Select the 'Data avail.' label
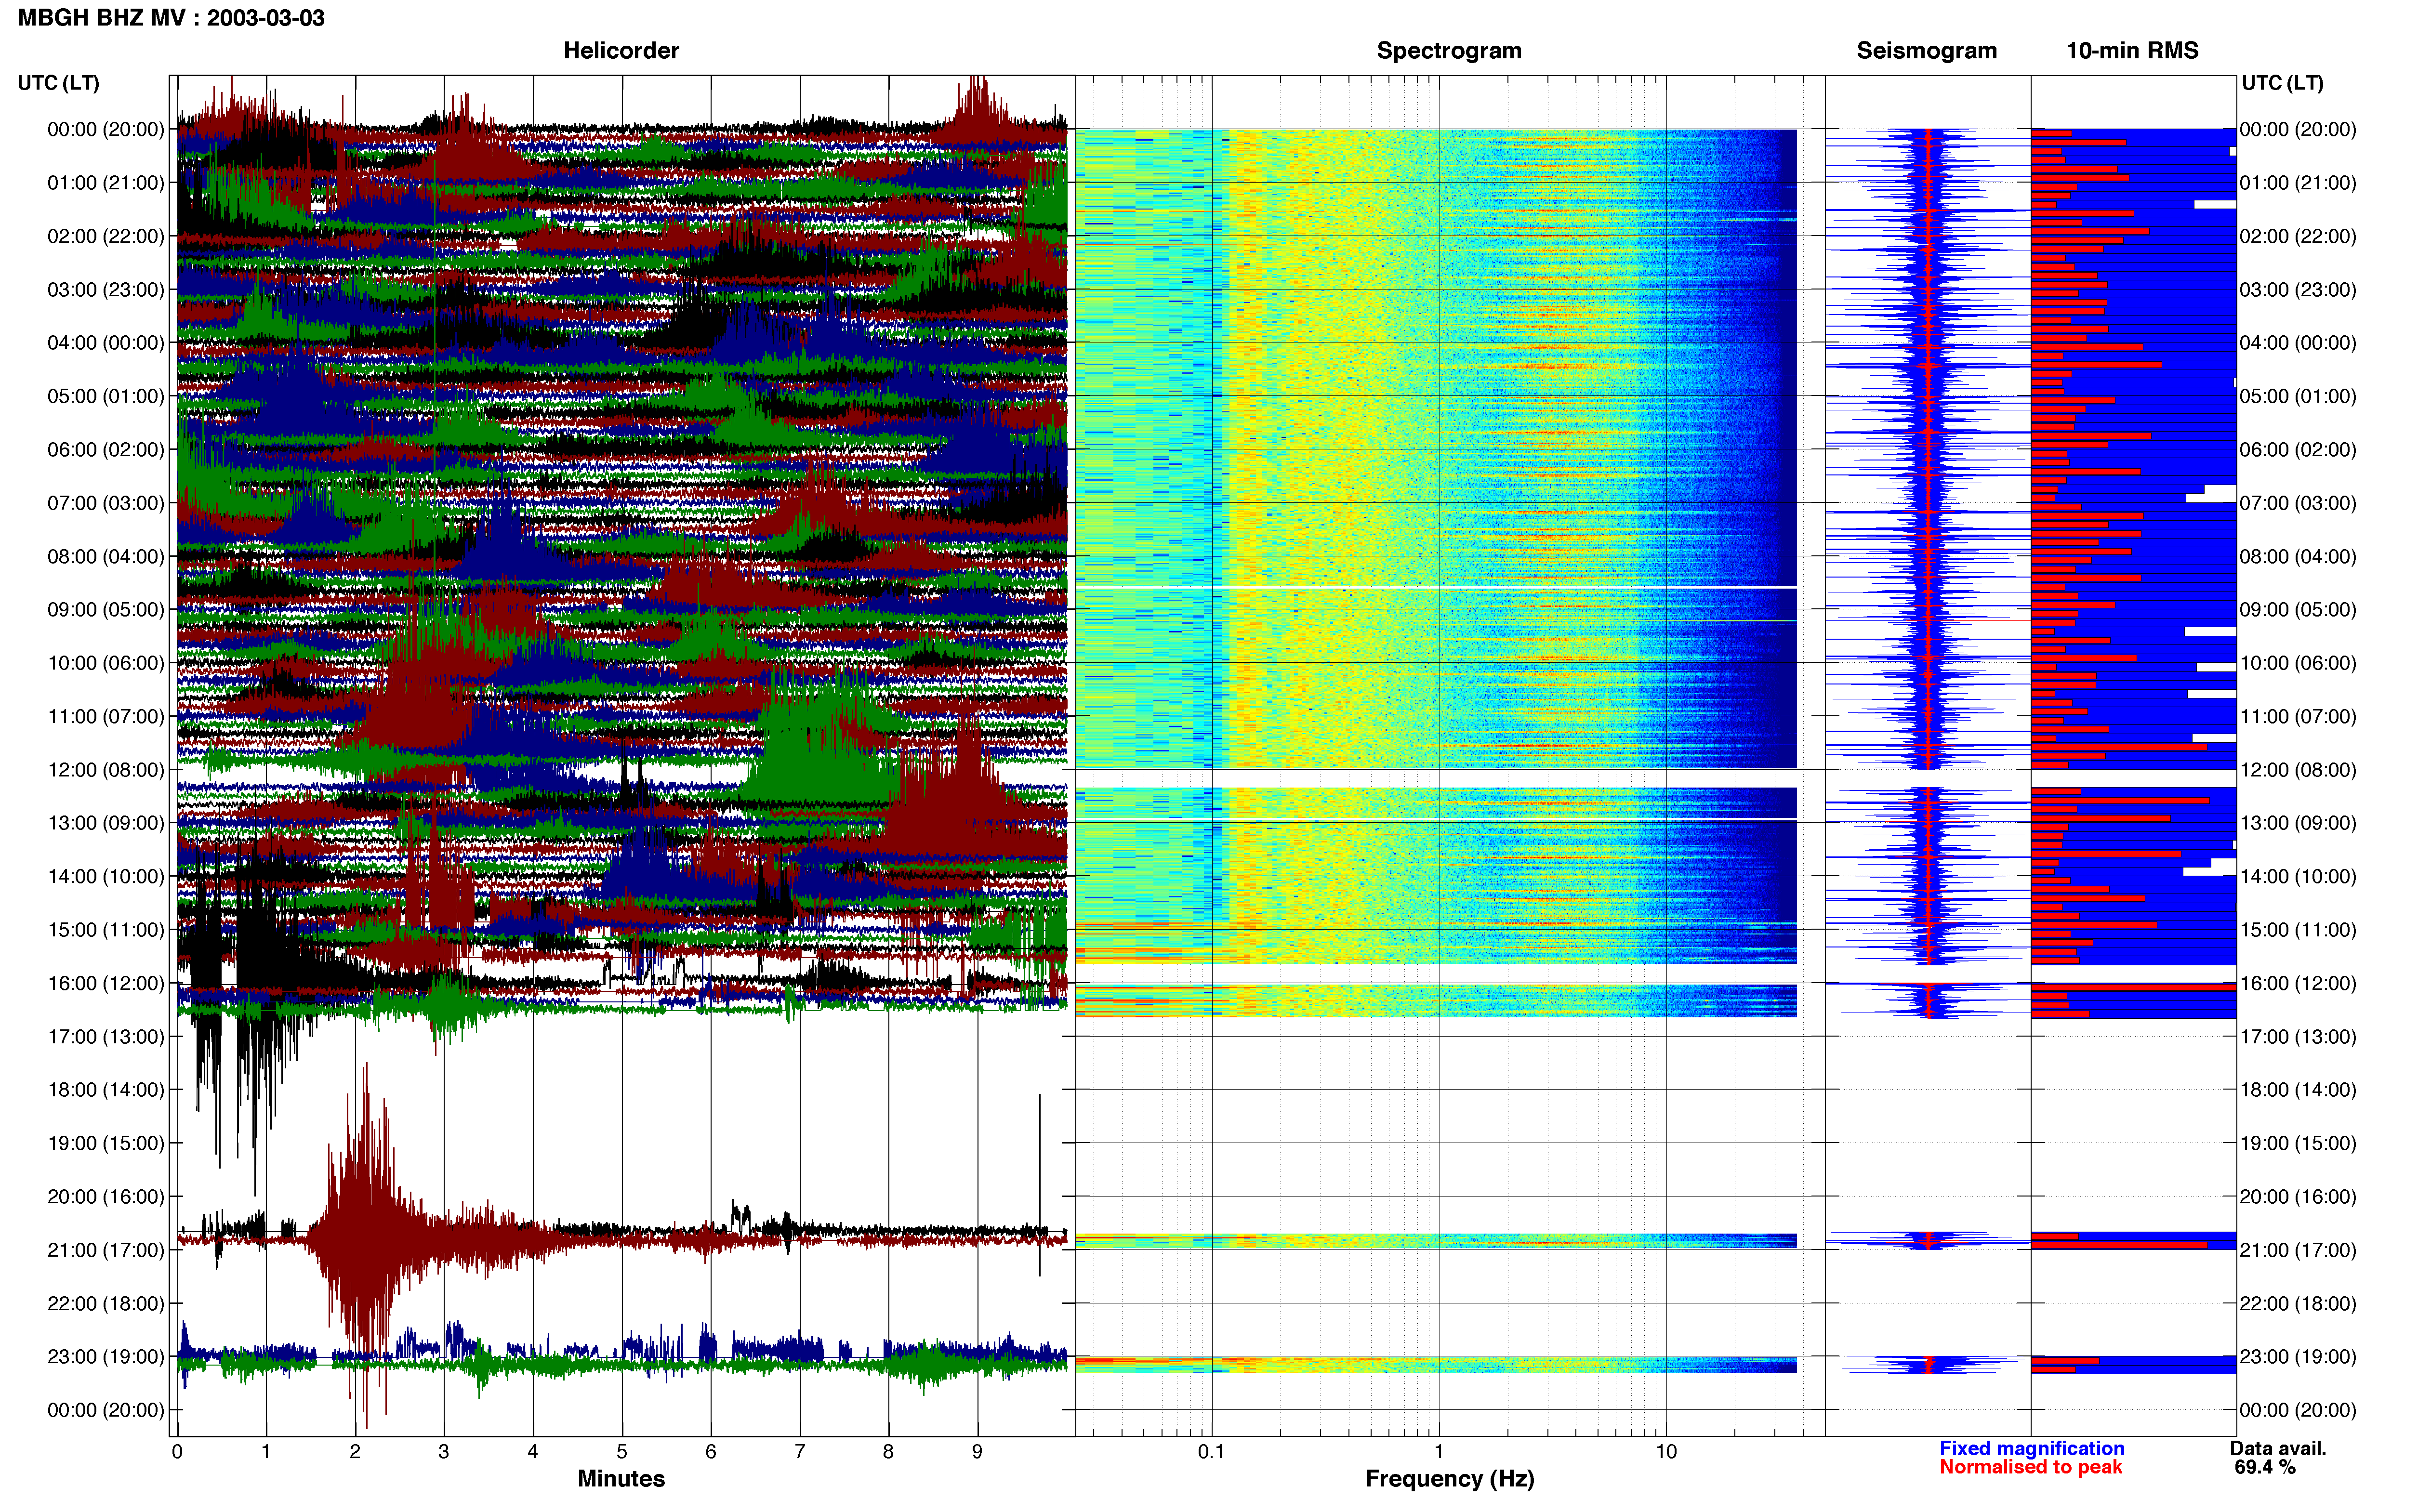 (x=2278, y=1448)
